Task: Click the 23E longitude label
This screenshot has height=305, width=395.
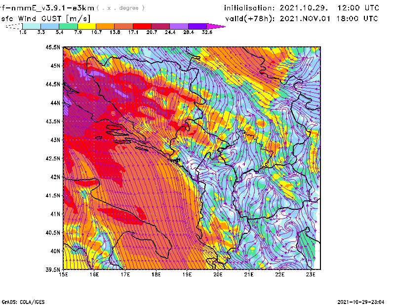Action: (x=311, y=274)
